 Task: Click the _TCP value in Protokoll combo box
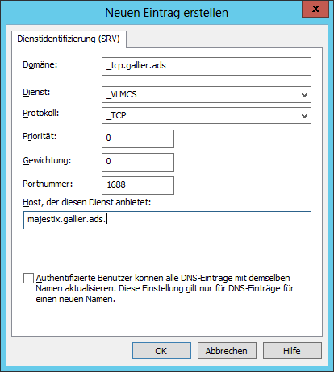116,115
